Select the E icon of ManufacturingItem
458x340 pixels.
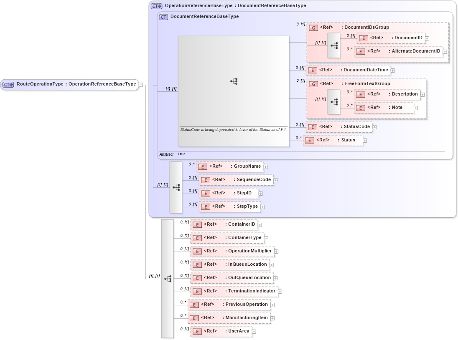coord(194,318)
